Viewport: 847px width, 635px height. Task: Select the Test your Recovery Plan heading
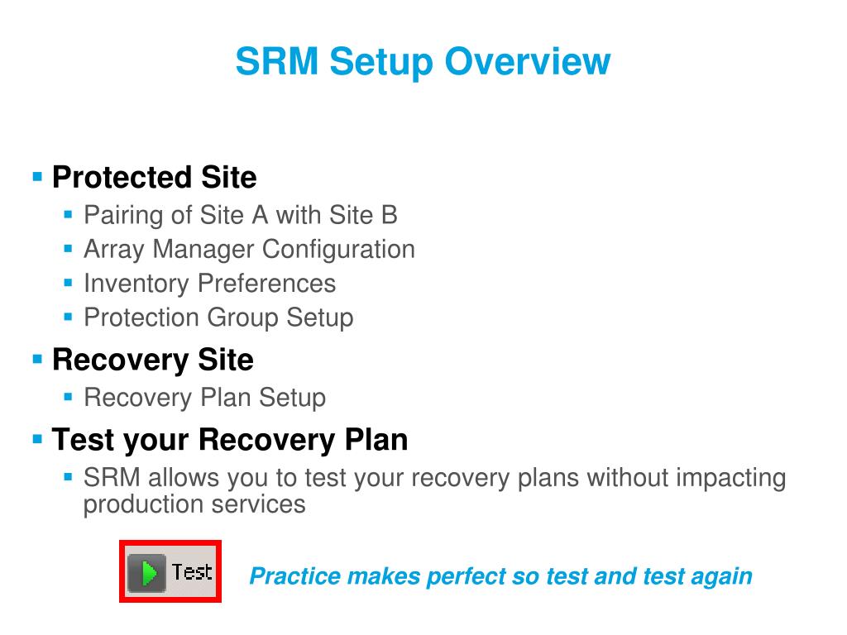point(230,440)
